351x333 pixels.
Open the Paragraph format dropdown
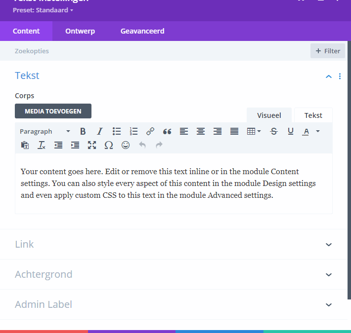tap(44, 131)
